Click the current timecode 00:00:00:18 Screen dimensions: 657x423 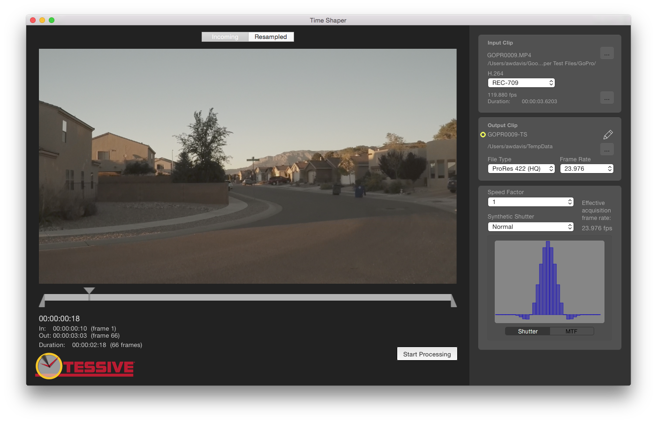click(59, 318)
